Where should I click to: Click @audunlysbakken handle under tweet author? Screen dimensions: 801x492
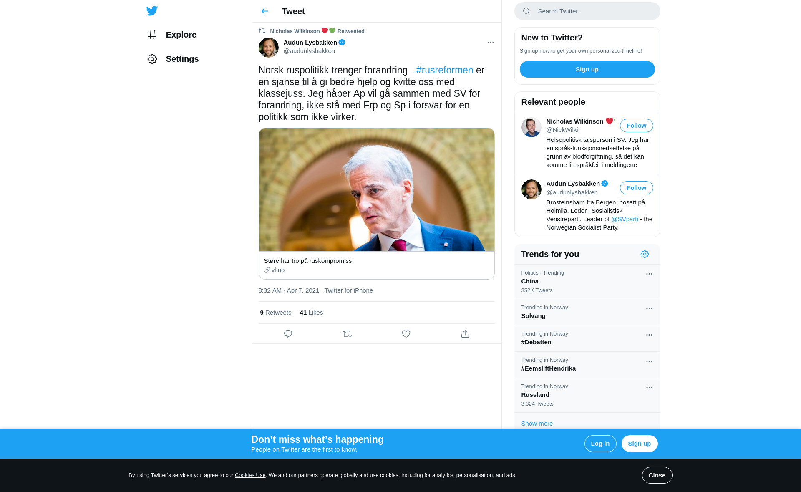pyautogui.click(x=309, y=51)
